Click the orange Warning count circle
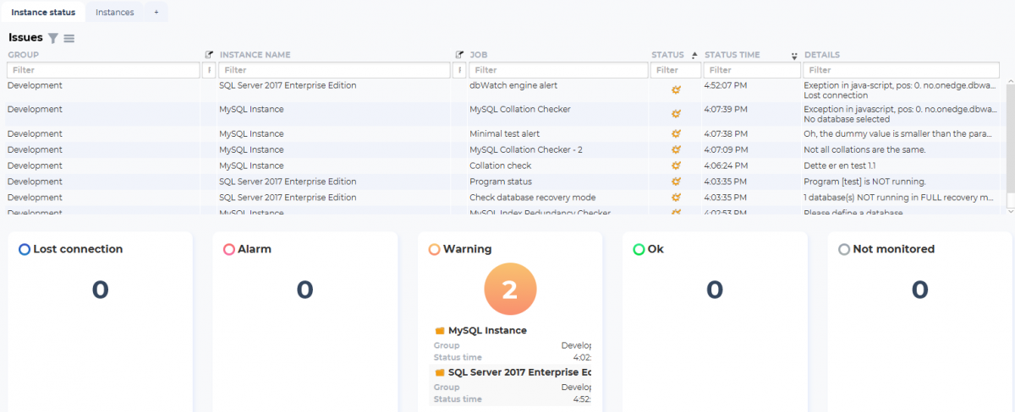Image resolution: width=1015 pixels, height=412 pixels. point(509,289)
